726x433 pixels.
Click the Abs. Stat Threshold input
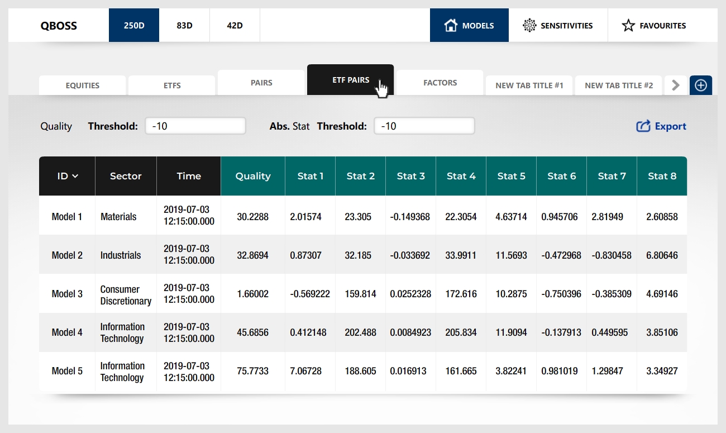tap(424, 126)
